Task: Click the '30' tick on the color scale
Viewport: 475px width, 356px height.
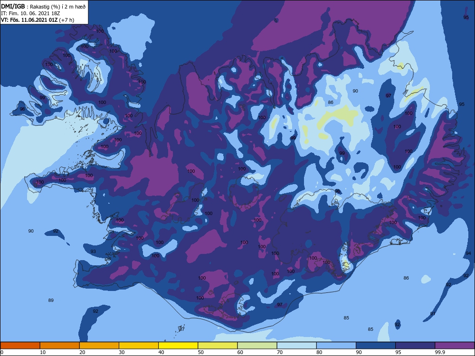Action: click(x=122, y=352)
